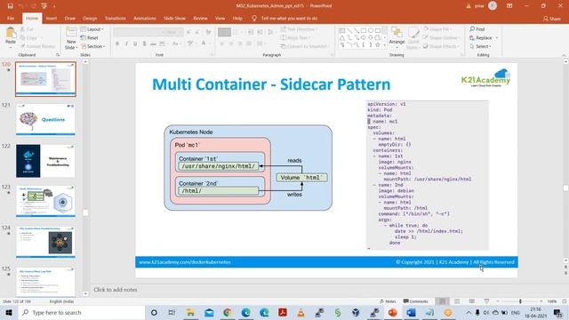Open Windows Start menu

9,312
